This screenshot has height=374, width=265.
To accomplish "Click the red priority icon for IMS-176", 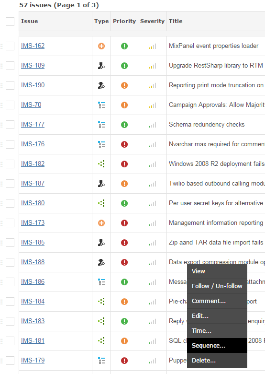I will coord(124,144).
